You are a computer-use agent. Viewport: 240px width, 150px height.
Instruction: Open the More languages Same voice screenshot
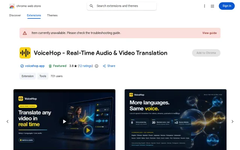click(175, 120)
